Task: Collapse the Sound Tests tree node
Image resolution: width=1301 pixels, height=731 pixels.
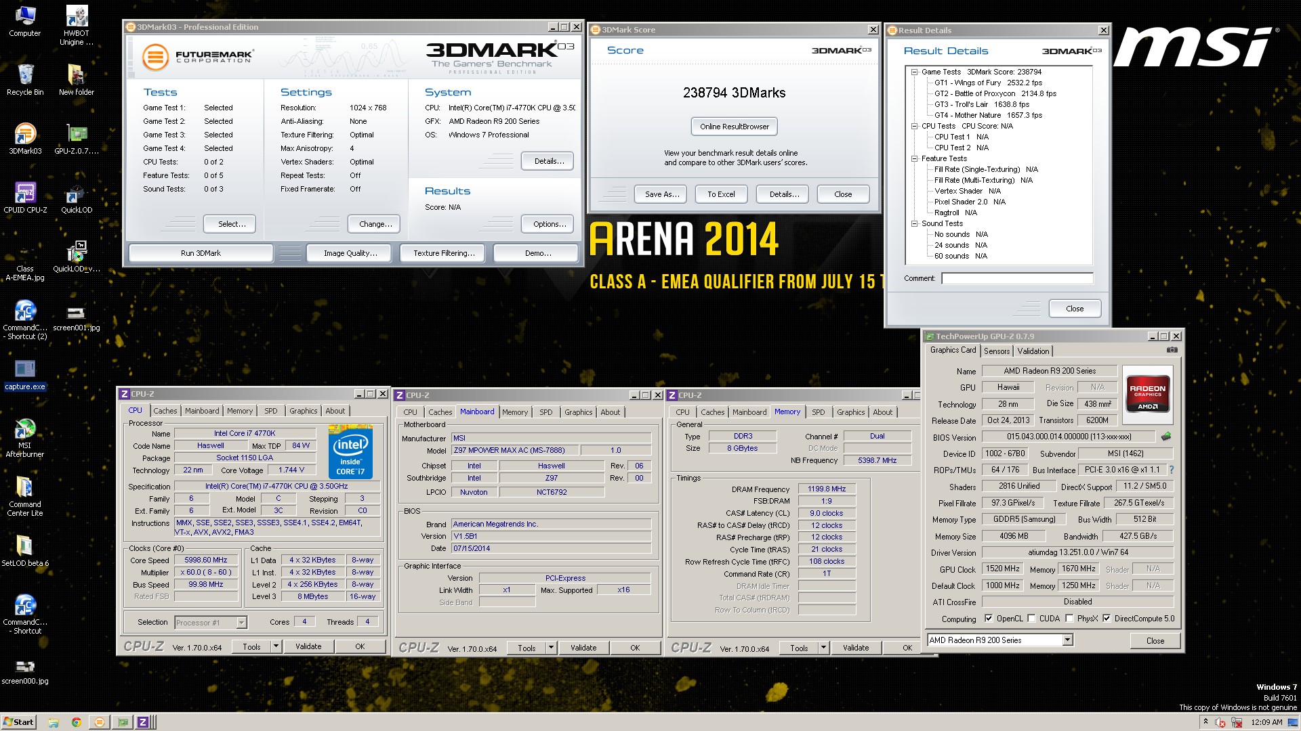Action: coord(914,223)
